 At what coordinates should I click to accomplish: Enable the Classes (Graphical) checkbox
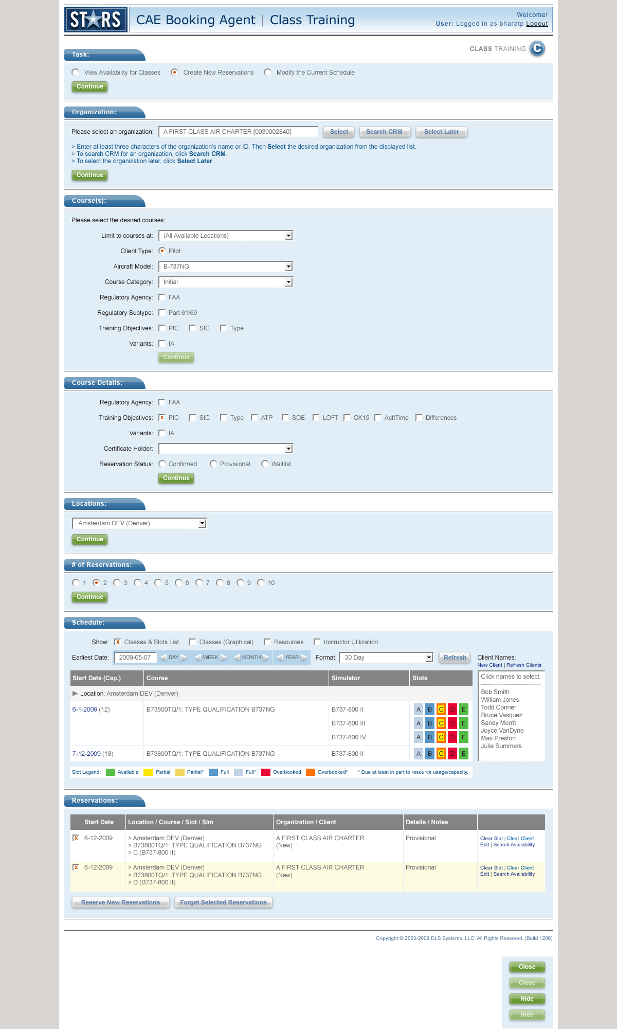click(x=193, y=642)
